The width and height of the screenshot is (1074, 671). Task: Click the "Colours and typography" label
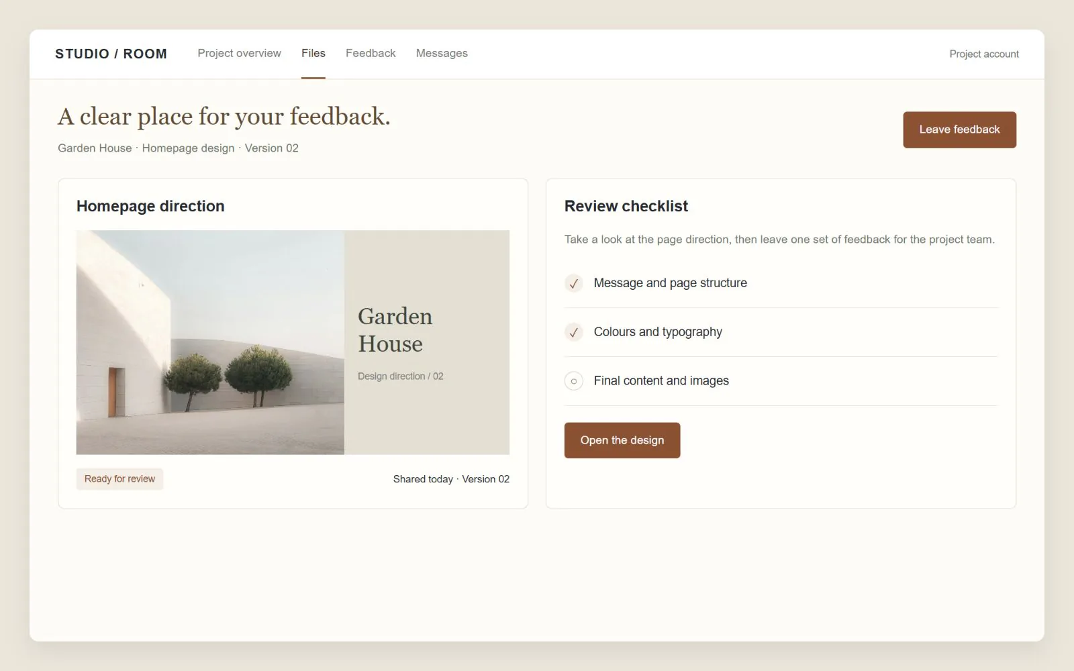click(x=658, y=332)
